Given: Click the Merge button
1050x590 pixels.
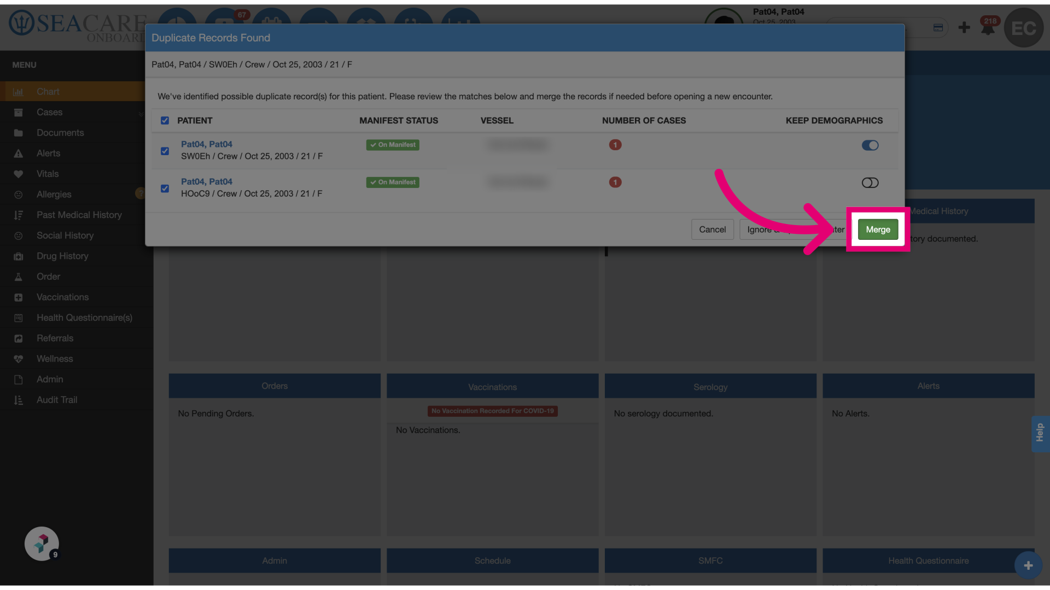Looking at the screenshot, I should pos(878,229).
